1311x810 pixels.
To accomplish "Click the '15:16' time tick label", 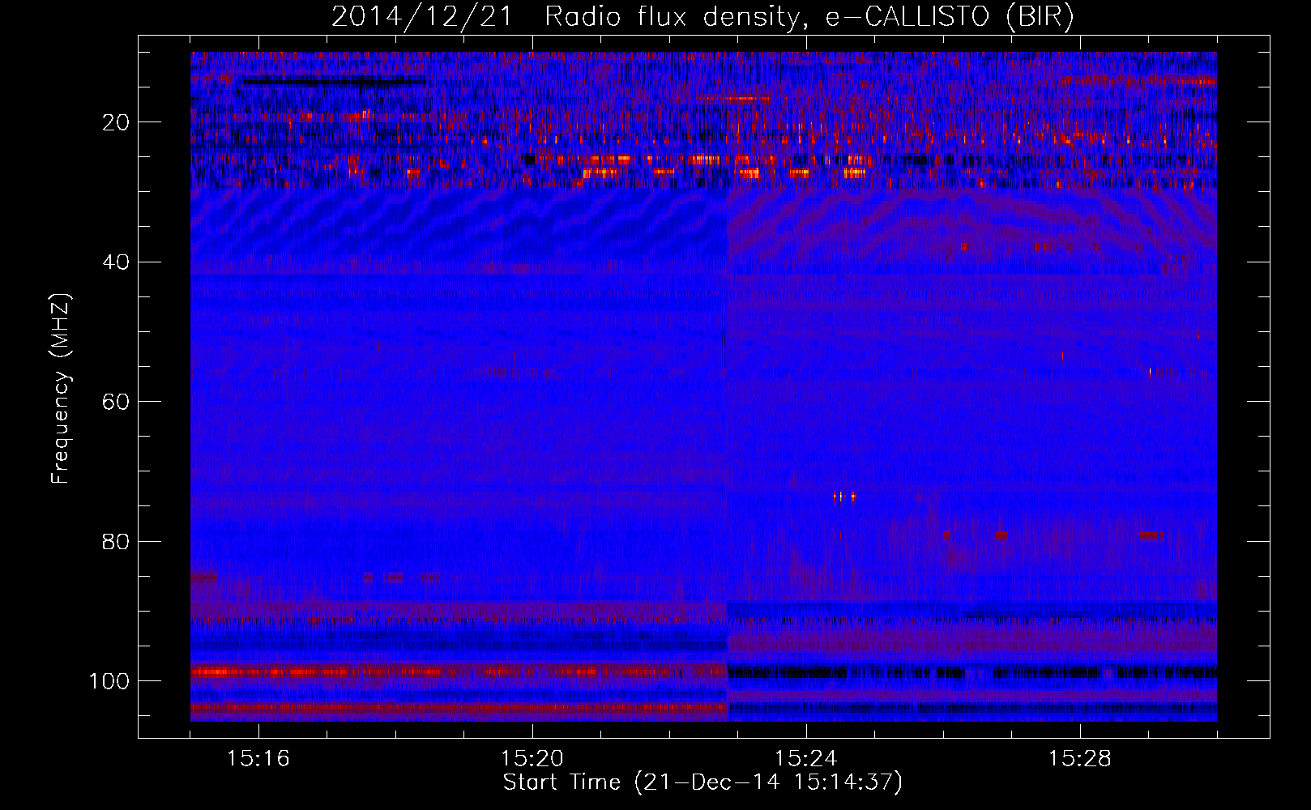I will coord(258,758).
